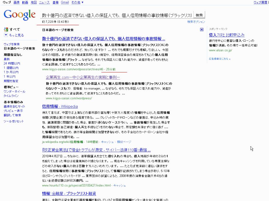Click the すべて colorful icon

tap(6, 30)
